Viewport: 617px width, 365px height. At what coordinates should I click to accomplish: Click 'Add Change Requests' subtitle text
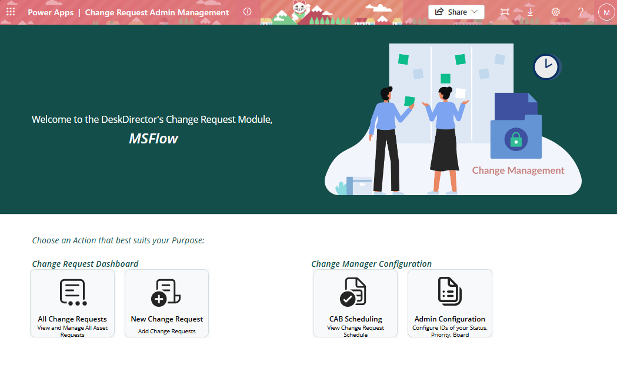click(167, 331)
